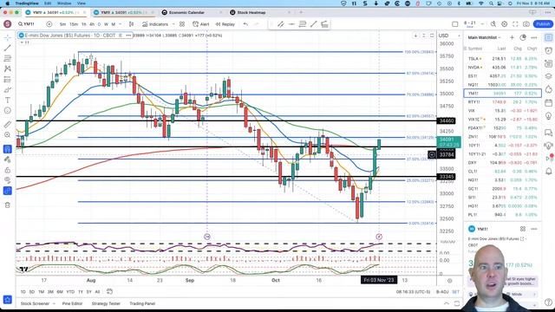Select the trend line drawing tool

click(x=8, y=48)
